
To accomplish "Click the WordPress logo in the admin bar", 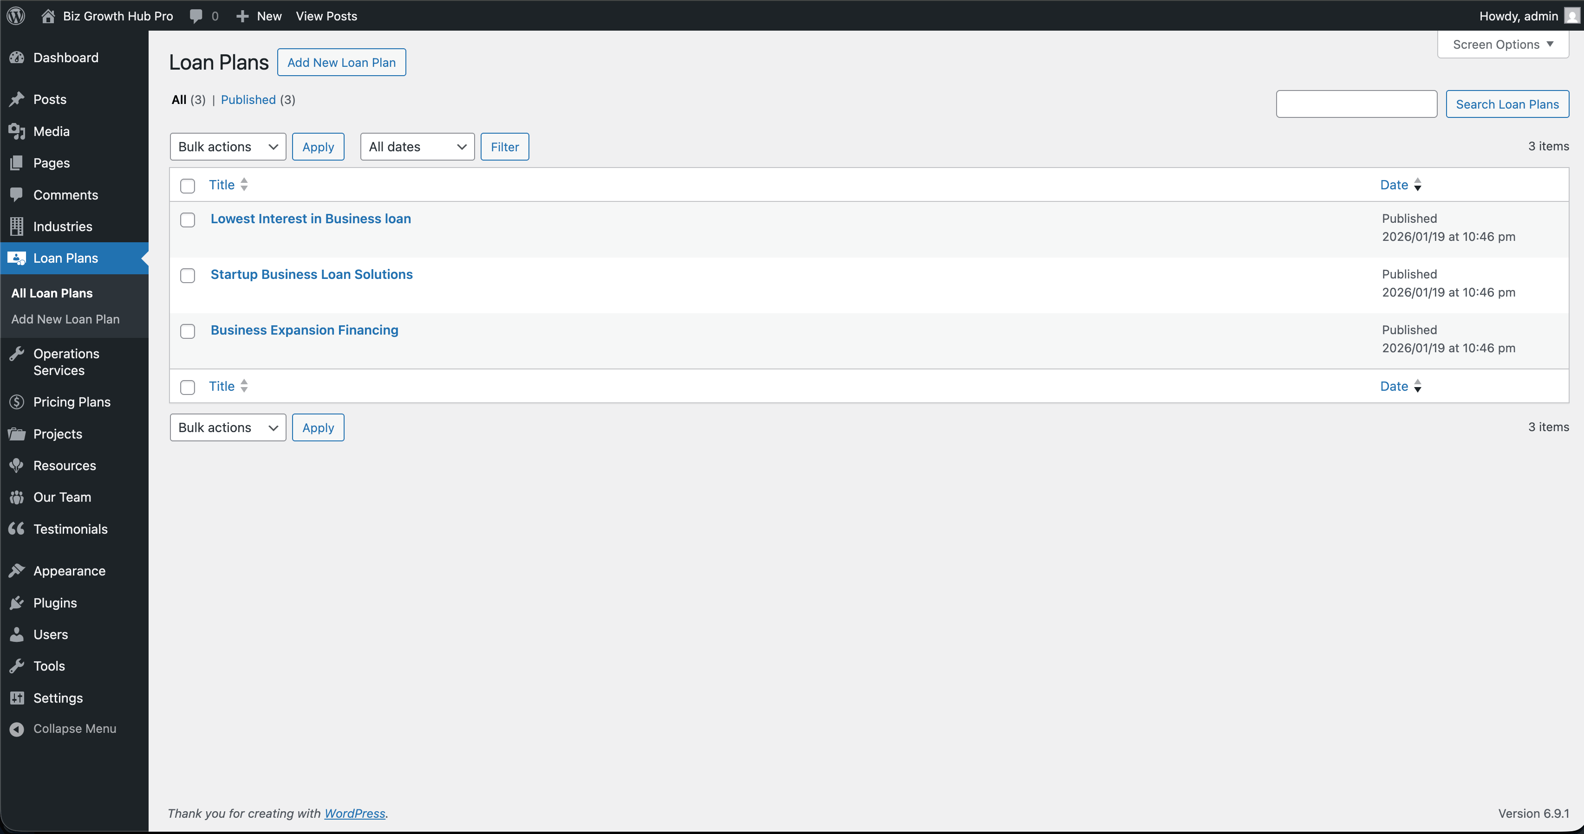I will [15, 15].
